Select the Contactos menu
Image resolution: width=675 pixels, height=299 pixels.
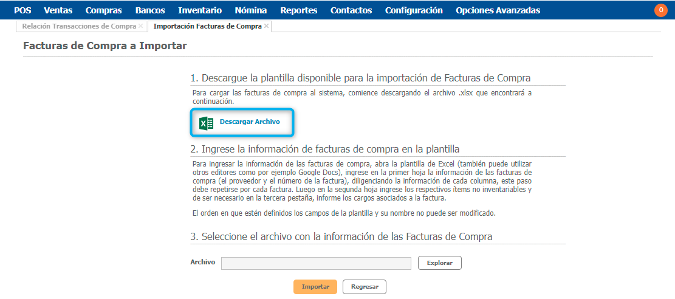(x=351, y=10)
